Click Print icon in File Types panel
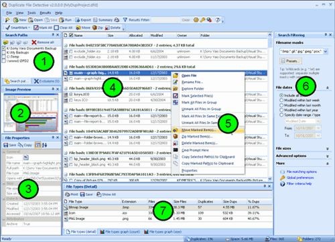The width and height of the screenshot is (335, 242). [67, 194]
